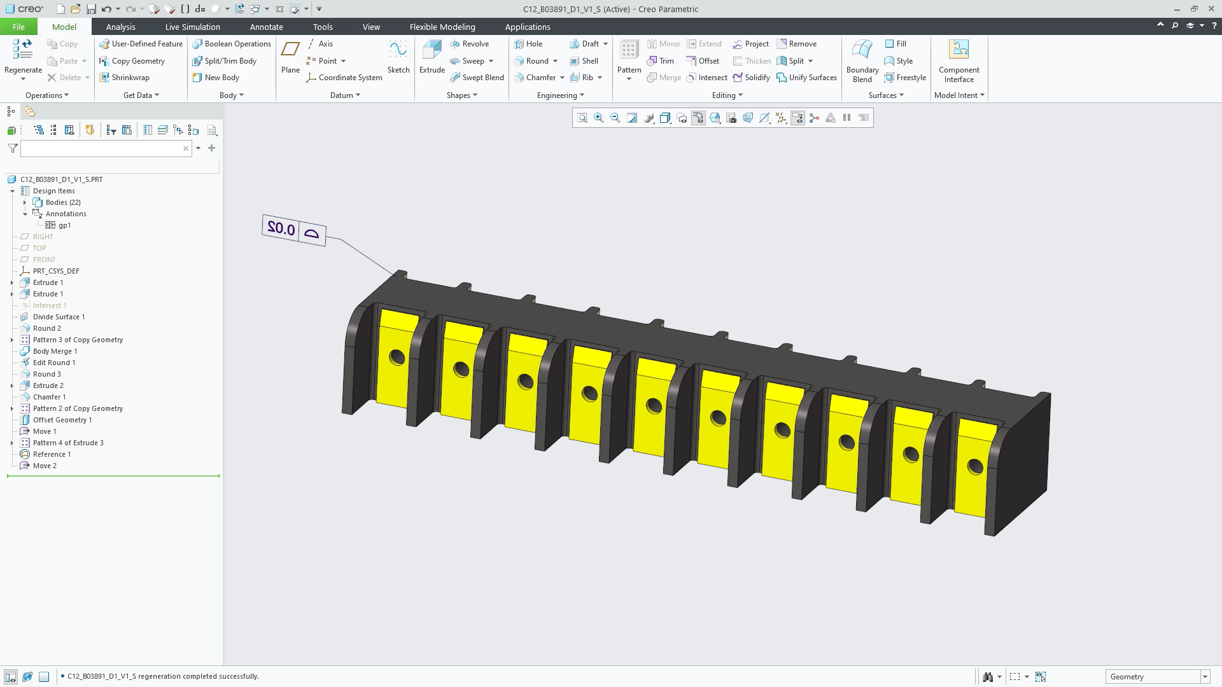Viewport: 1222px width, 687px height.
Task: Click the Save icon in quick access toolbar
Action: coord(91,9)
